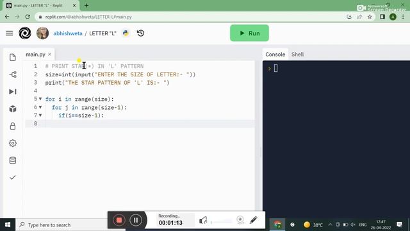Viewport: 410px width, 231px height.
Task: Switch to the Shell tab
Action: click(297, 55)
